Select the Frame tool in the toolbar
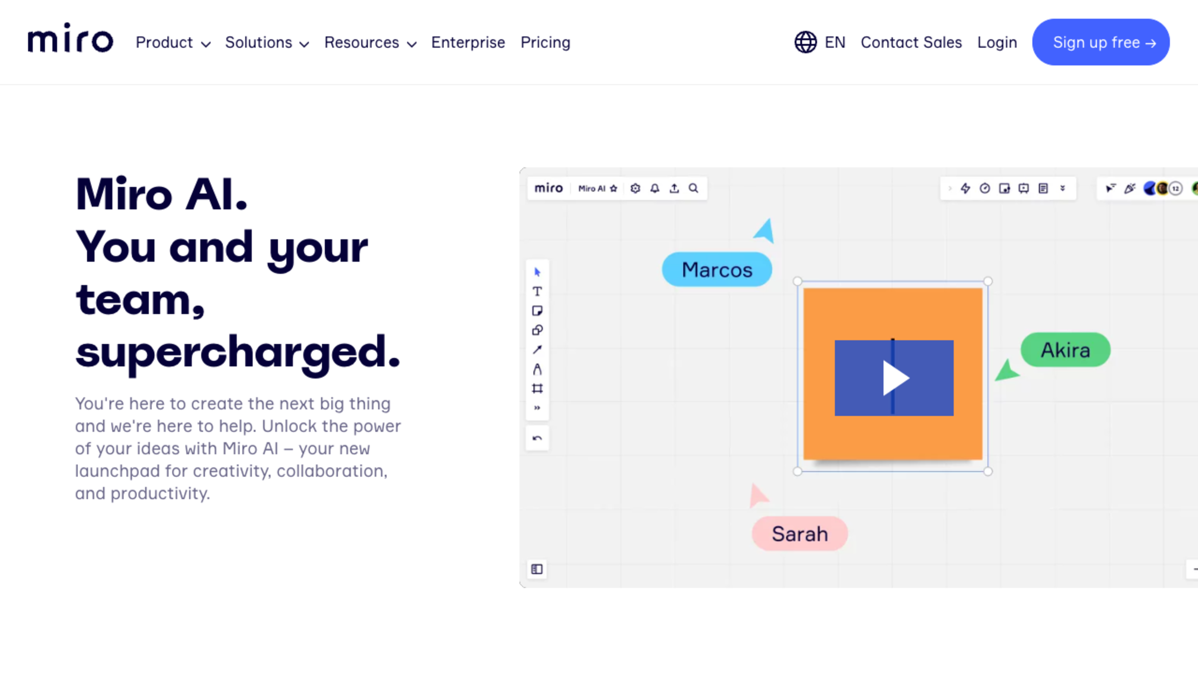The height and width of the screenshot is (673, 1198). coord(537,388)
